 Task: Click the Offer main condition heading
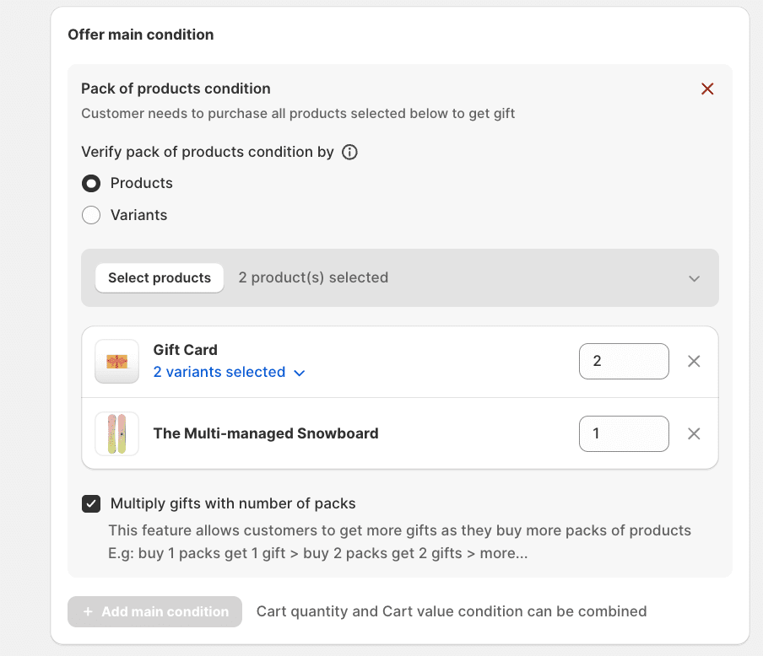pos(140,35)
